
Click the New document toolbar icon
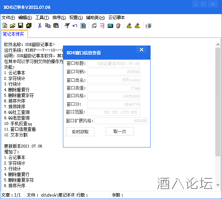tap(5, 26)
